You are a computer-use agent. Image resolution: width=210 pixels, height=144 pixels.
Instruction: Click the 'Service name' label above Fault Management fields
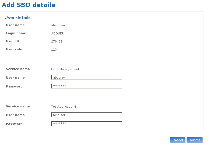click(18, 69)
